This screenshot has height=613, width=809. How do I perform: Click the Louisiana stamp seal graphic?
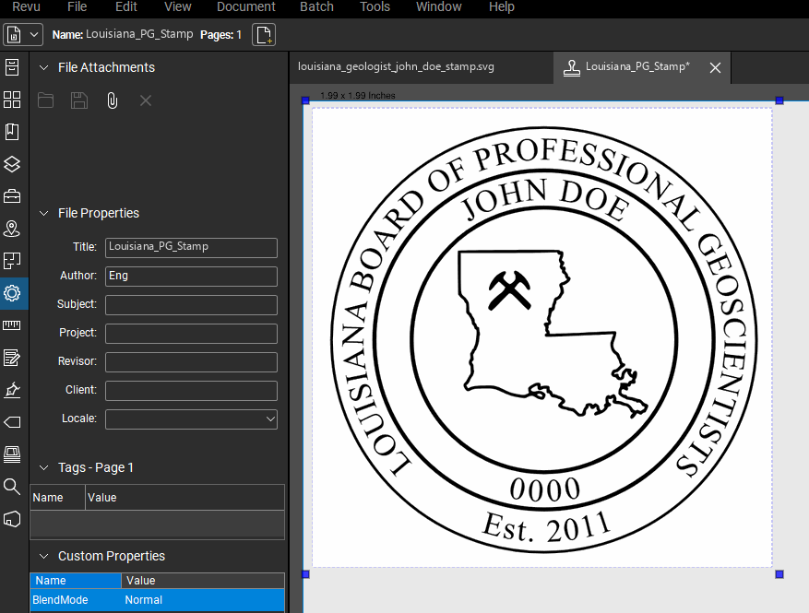point(544,340)
